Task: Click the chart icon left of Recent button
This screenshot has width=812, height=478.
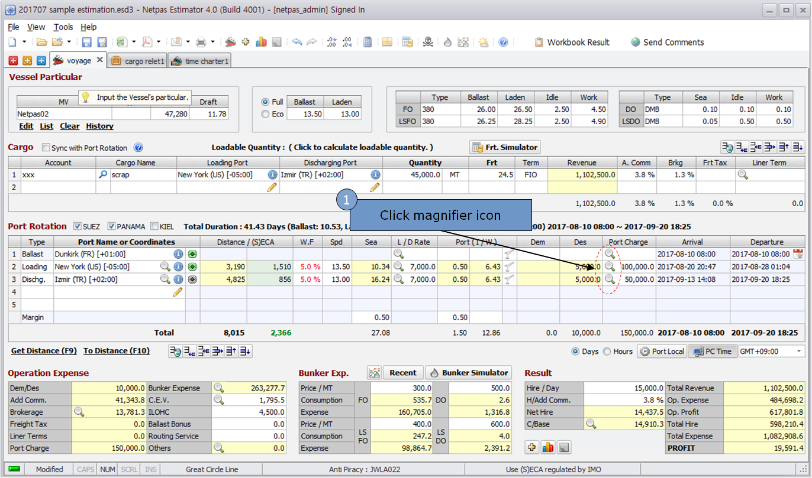Action: [x=373, y=373]
